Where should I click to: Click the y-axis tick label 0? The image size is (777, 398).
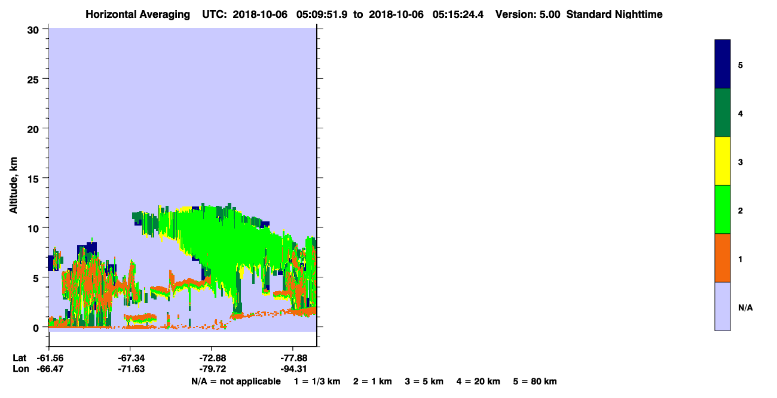(x=37, y=328)
